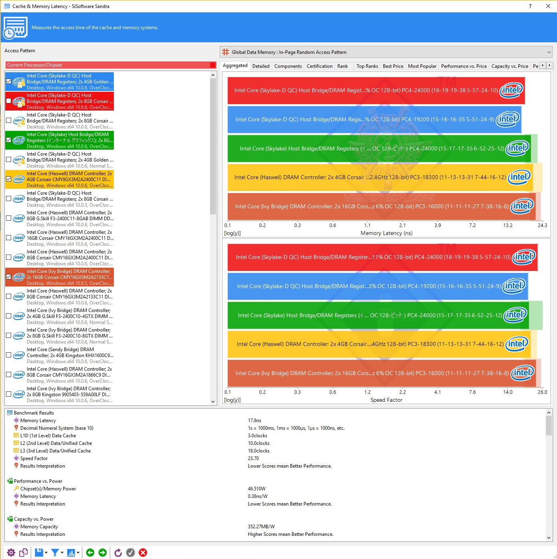Open the Performance vs. Price tab
Image resolution: width=557 pixels, height=559 pixels.
click(x=464, y=66)
